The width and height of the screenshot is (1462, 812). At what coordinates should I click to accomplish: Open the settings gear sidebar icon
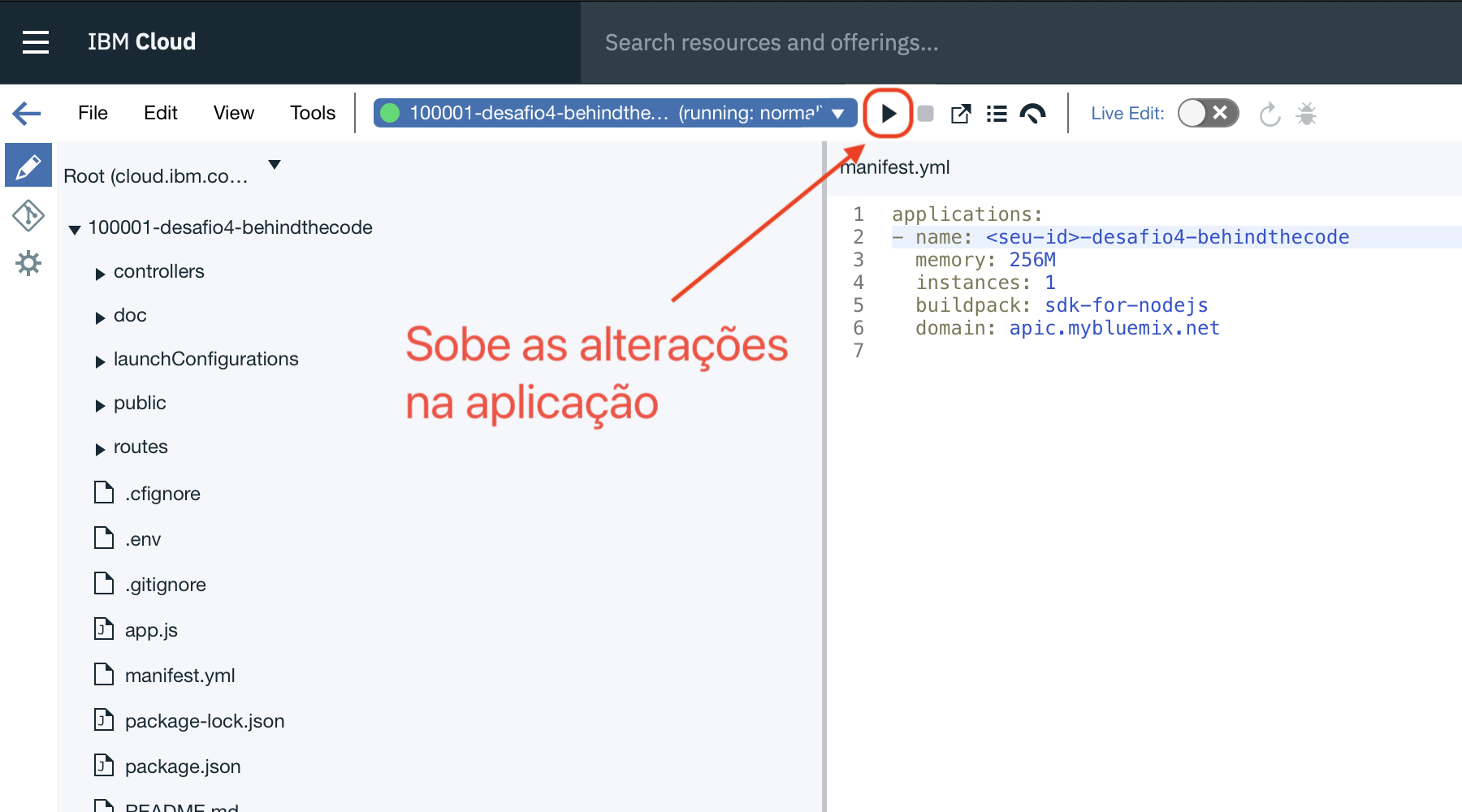tap(28, 263)
